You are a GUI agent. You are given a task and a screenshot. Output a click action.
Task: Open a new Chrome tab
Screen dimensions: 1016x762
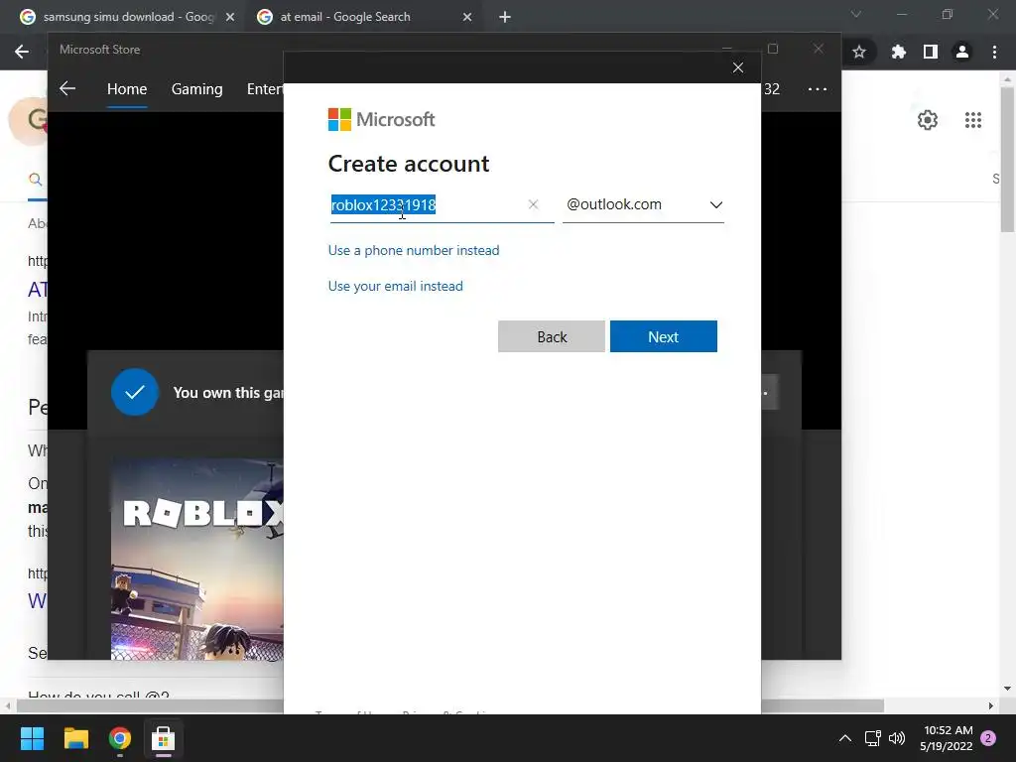(505, 17)
